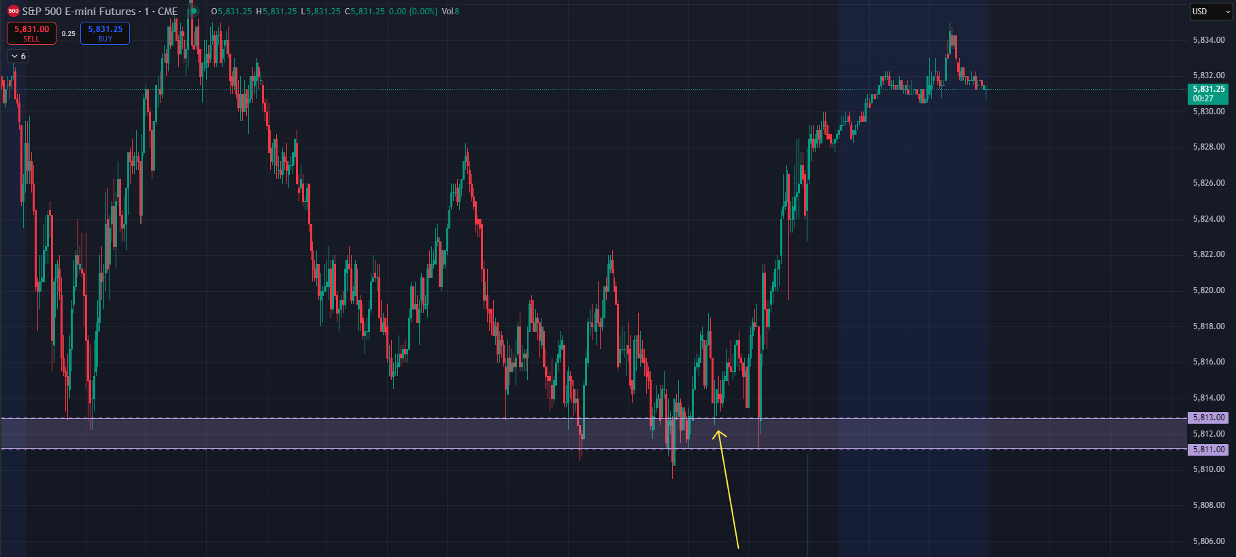Click the 0.00 (0.00%) change value
Screen dimensions: 1236x557
click(413, 12)
